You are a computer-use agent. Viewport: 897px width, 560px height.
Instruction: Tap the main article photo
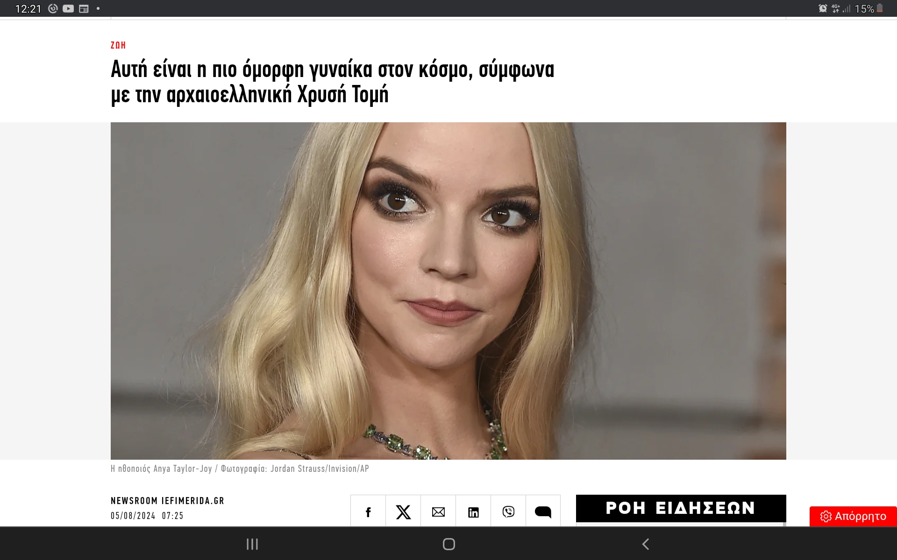point(448,291)
